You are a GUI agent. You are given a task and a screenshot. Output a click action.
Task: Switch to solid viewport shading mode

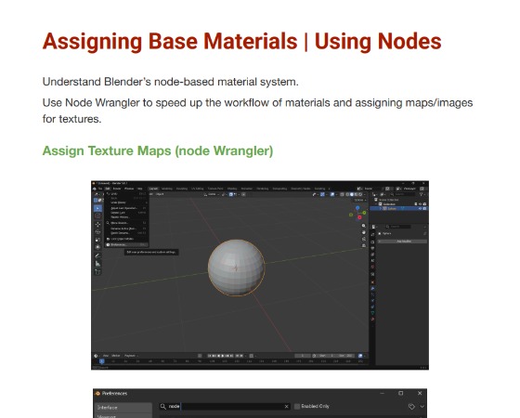352,194
